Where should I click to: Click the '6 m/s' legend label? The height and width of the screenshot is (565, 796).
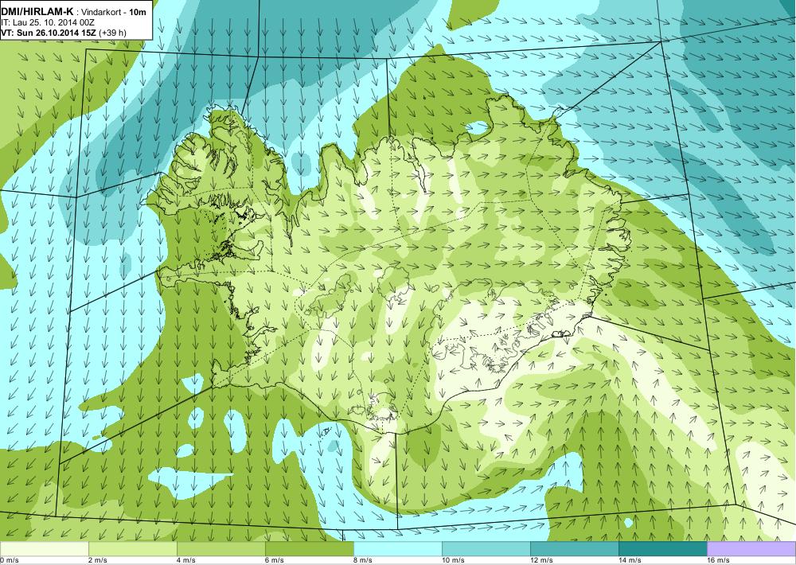tap(275, 560)
